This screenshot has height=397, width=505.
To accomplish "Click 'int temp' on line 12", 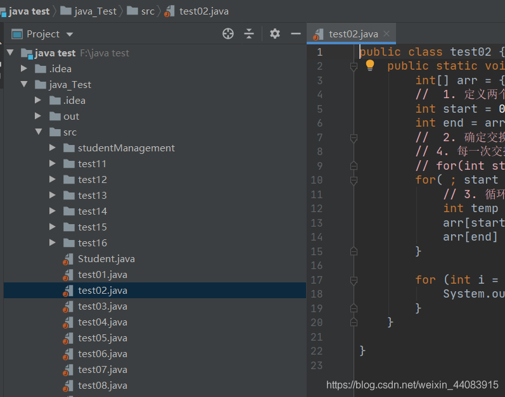I will click(471, 208).
